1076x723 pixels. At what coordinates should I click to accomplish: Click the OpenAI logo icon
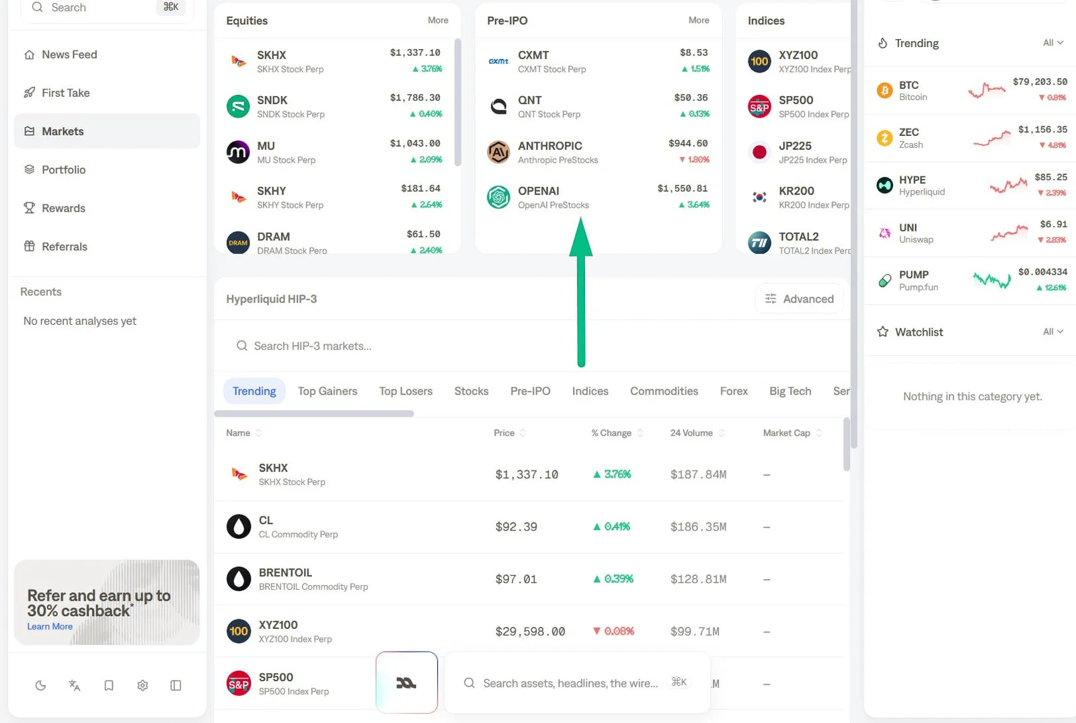pyautogui.click(x=498, y=197)
